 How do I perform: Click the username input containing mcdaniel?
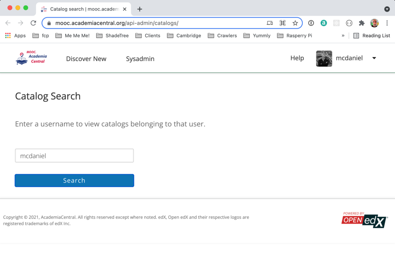tap(74, 155)
